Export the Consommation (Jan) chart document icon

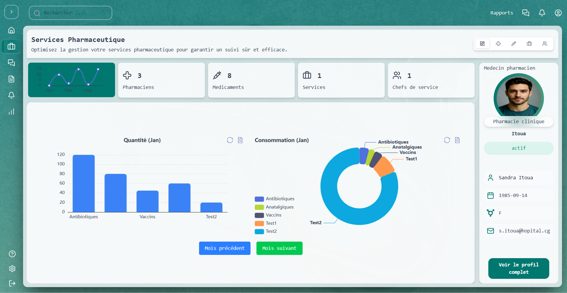[458, 140]
